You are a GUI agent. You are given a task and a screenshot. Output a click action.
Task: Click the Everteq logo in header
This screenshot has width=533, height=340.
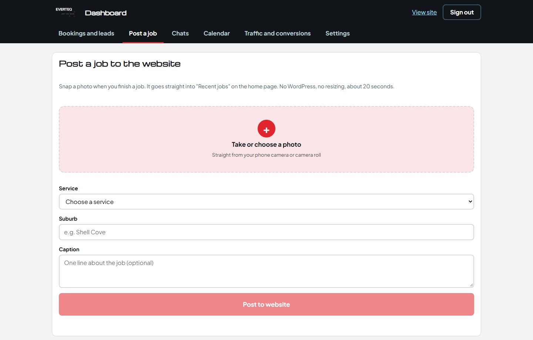(66, 12)
